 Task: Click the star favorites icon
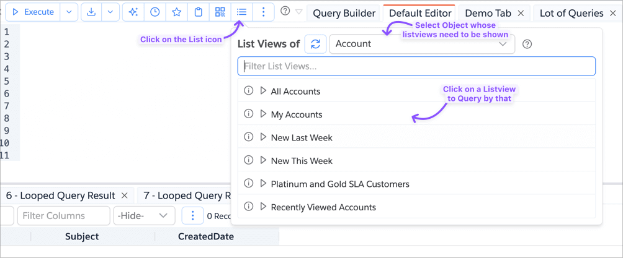pos(177,12)
